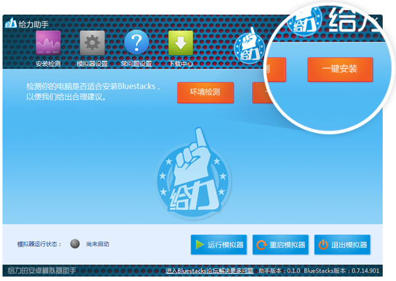Click 助手版本：0.1.0 version text
The width and height of the screenshot is (396, 281).
point(279,271)
